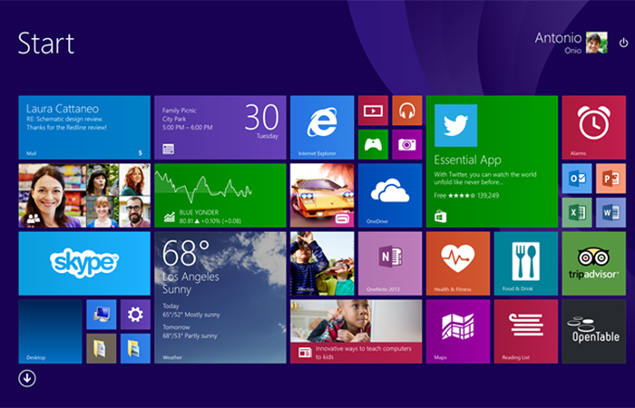Image resolution: width=635 pixels, height=408 pixels.
Task: Open Food & Drink tile
Action: coord(526,264)
